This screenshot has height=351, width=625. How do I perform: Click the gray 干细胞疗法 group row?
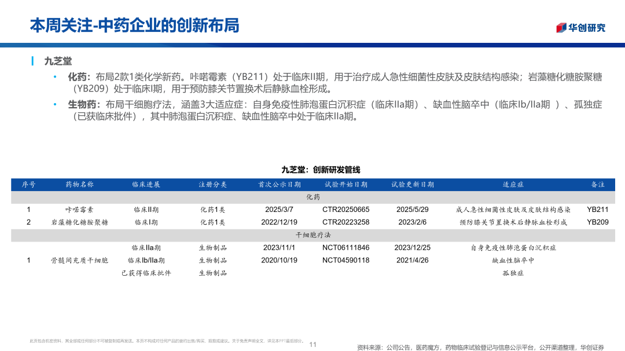pyautogui.click(x=313, y=235)
